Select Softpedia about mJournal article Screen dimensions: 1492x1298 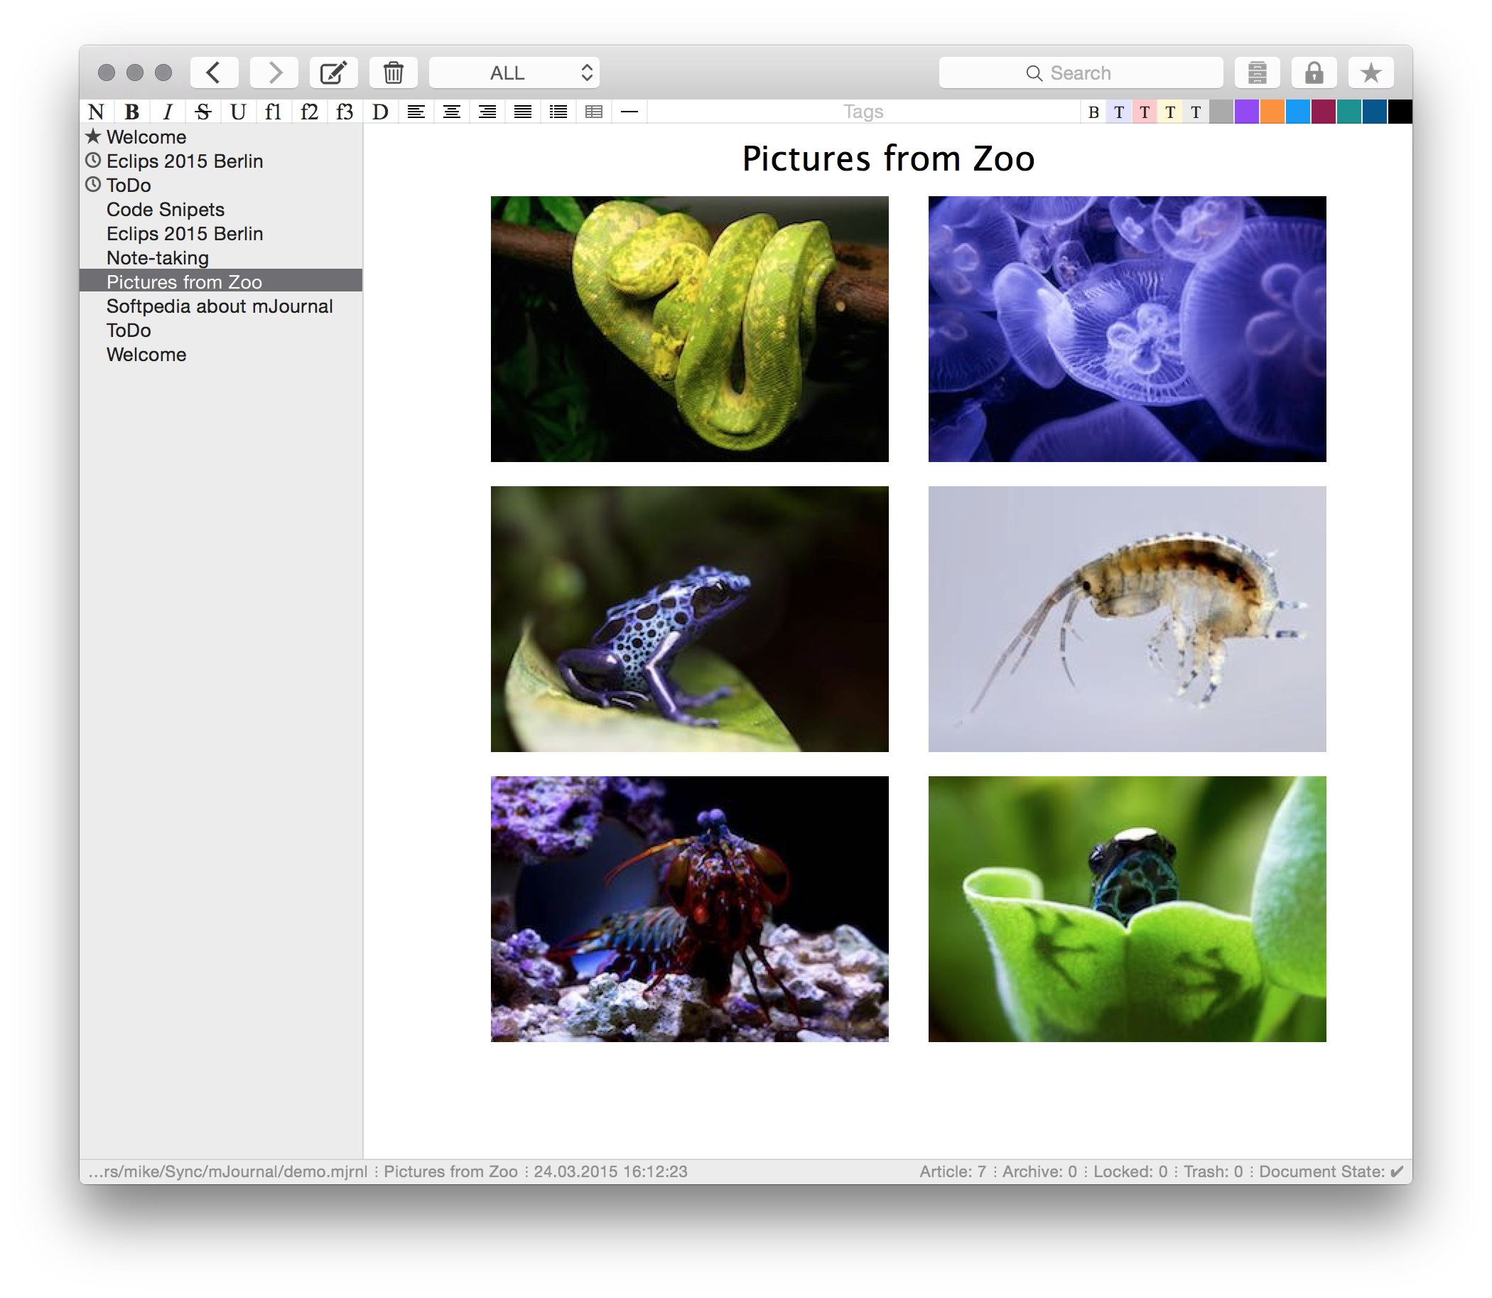(x=220, y=306)
